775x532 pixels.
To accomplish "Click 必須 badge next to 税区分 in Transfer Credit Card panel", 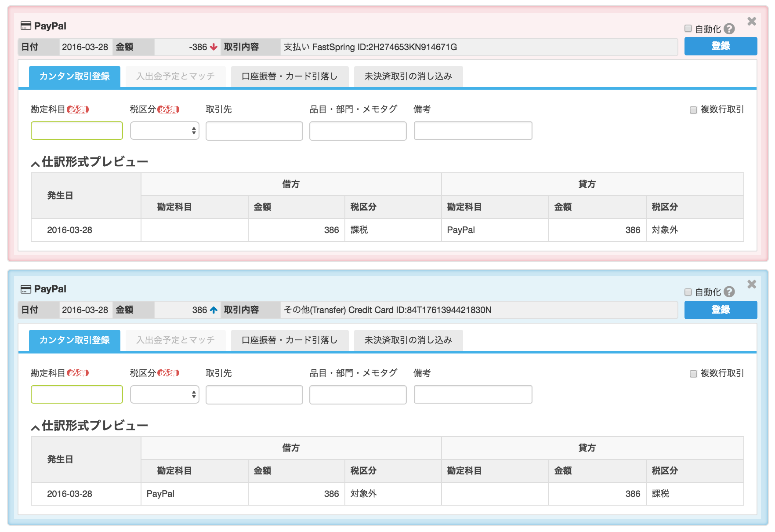I will 168,373.
